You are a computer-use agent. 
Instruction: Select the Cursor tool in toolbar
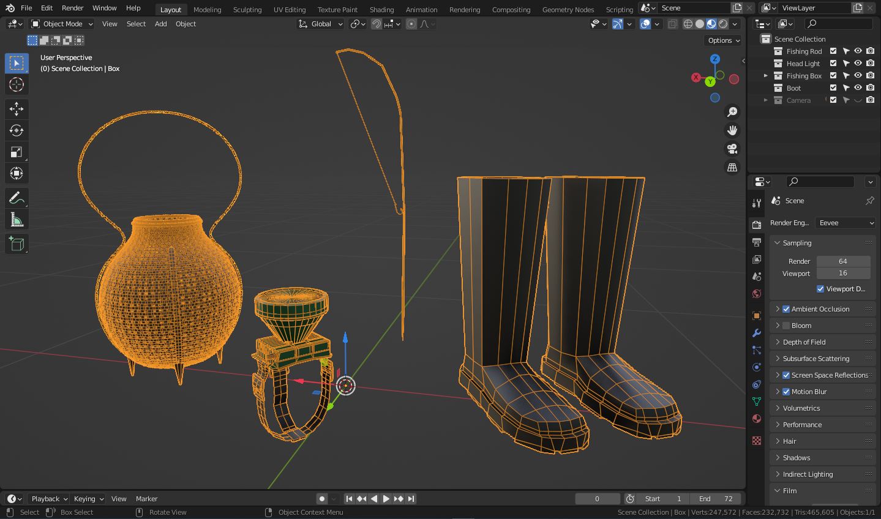click(17, 84)
